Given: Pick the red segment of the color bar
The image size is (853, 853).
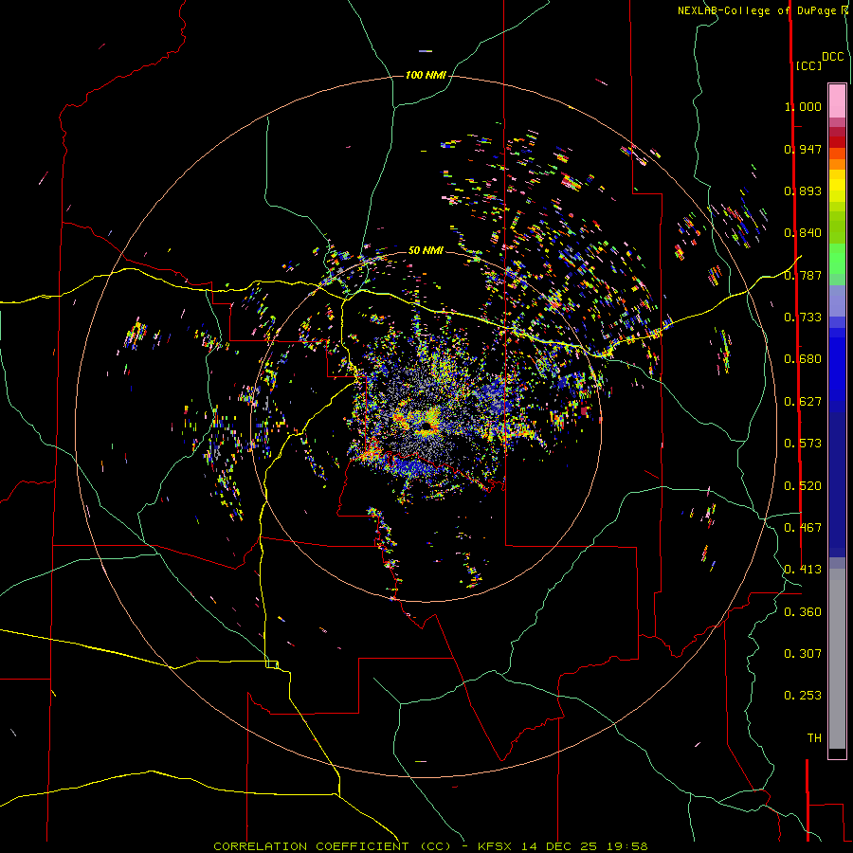Looking at the screenshot, I should [x=837, y=142].
